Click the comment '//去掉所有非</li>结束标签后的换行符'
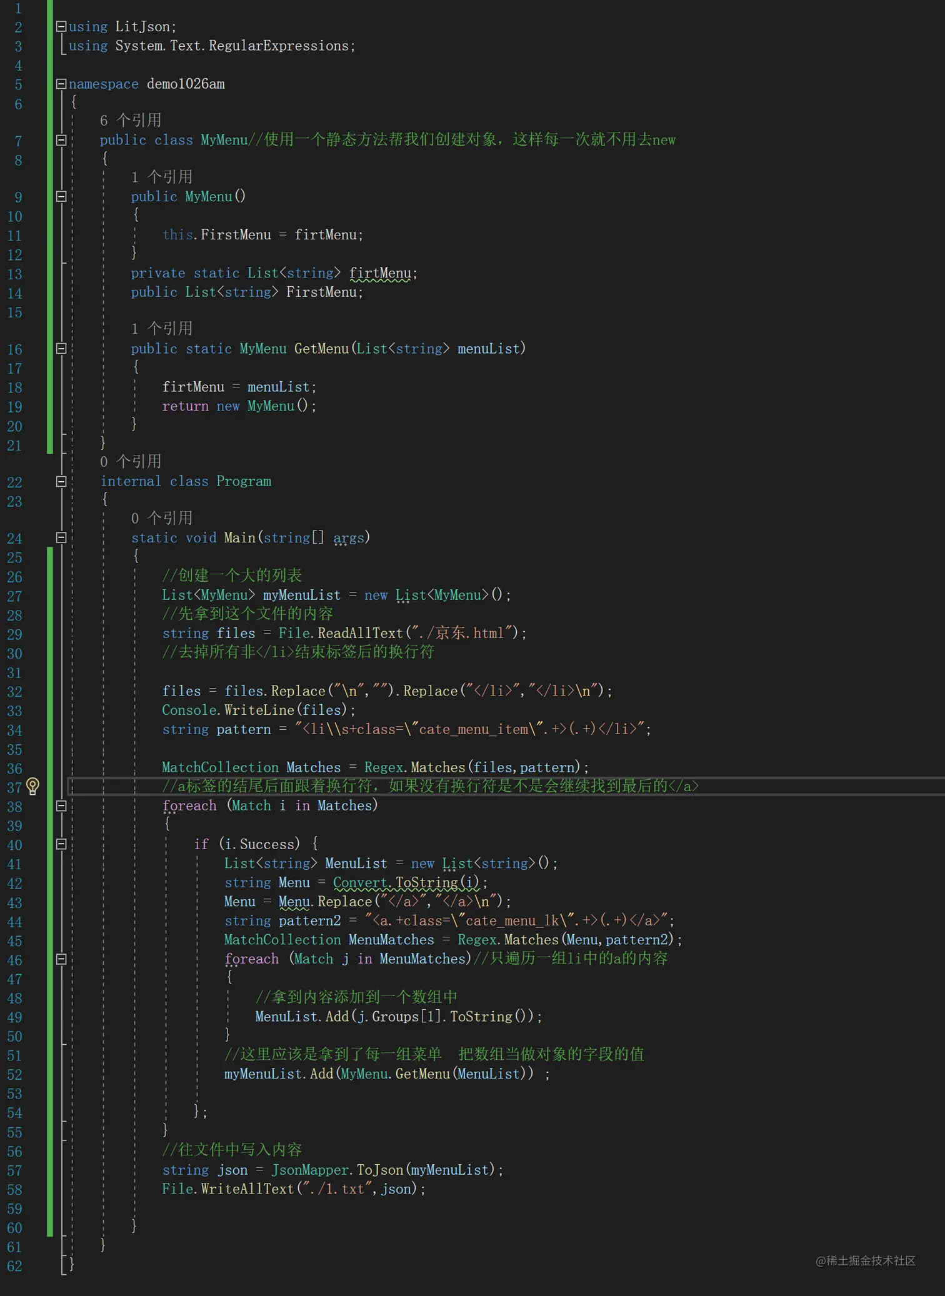 (x=298, y=652)
